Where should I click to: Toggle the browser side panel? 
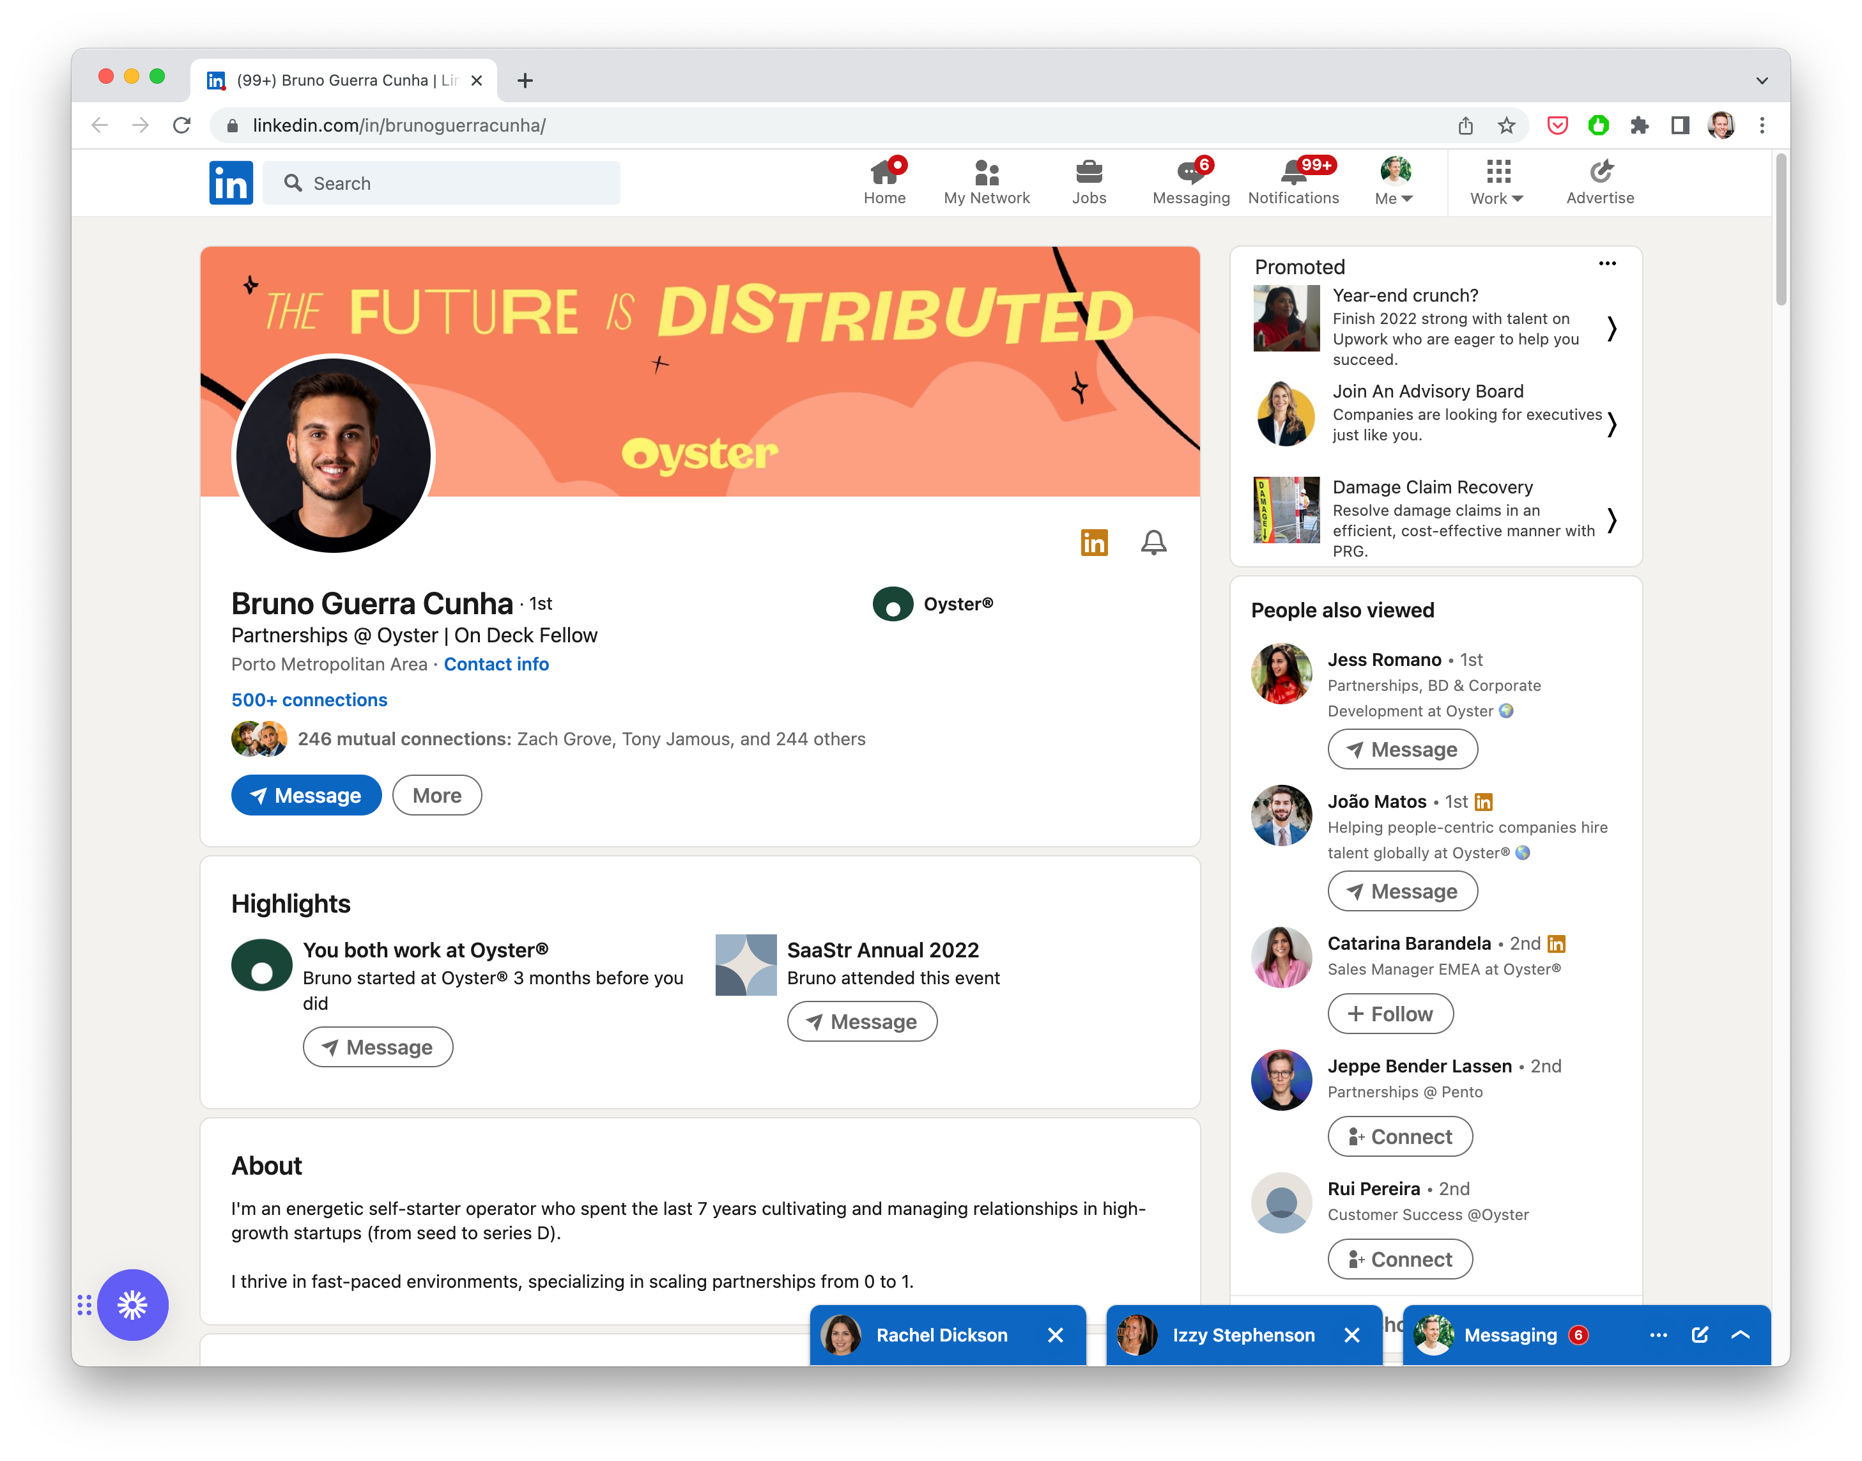[1680, 126]
